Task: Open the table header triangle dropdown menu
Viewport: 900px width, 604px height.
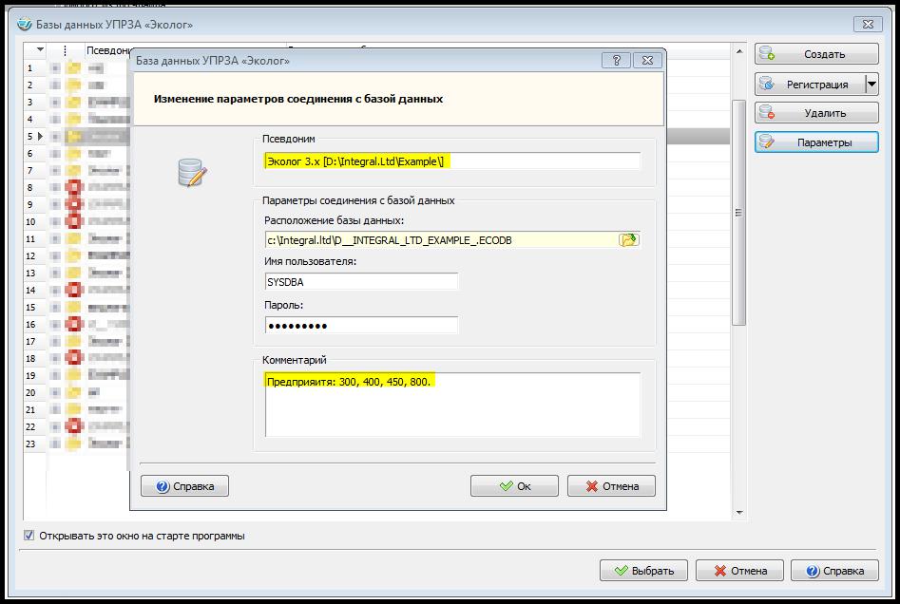Action: click(x=41, y=49)
